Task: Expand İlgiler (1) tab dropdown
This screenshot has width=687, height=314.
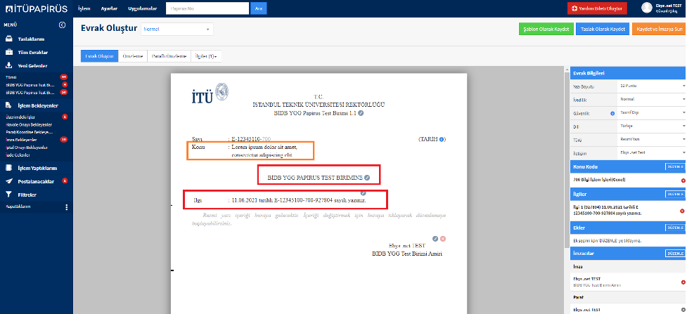Action: pyautogui.click(x=206, y=56)
